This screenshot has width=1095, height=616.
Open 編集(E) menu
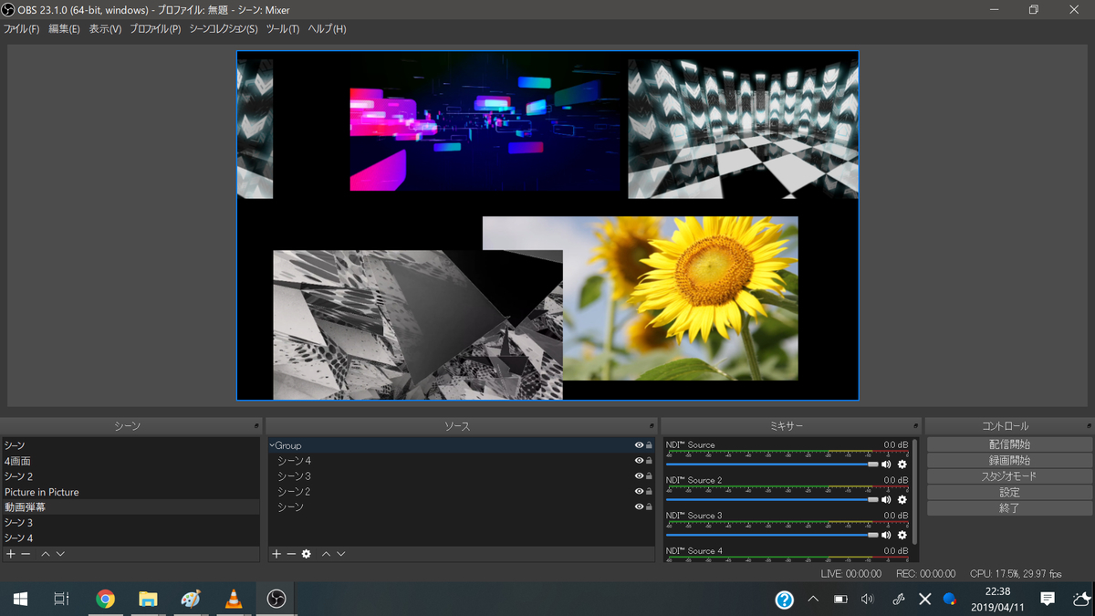[64, 29]
